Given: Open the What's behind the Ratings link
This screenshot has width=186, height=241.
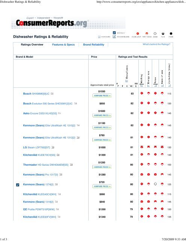Looking at the screenshot, I should (x=156, y=44).
